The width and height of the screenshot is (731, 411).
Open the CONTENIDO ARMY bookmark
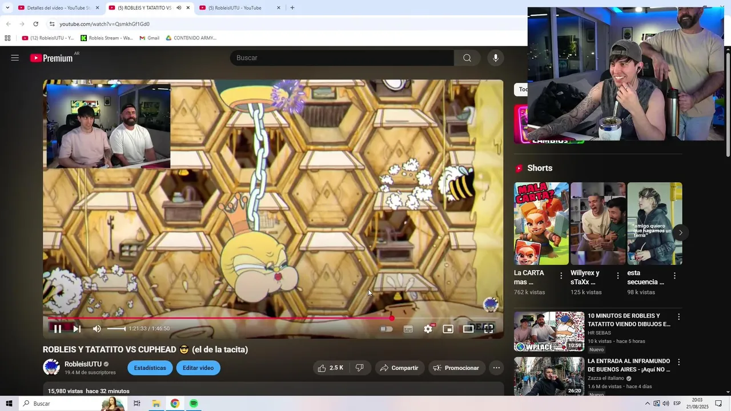[191, 38]
